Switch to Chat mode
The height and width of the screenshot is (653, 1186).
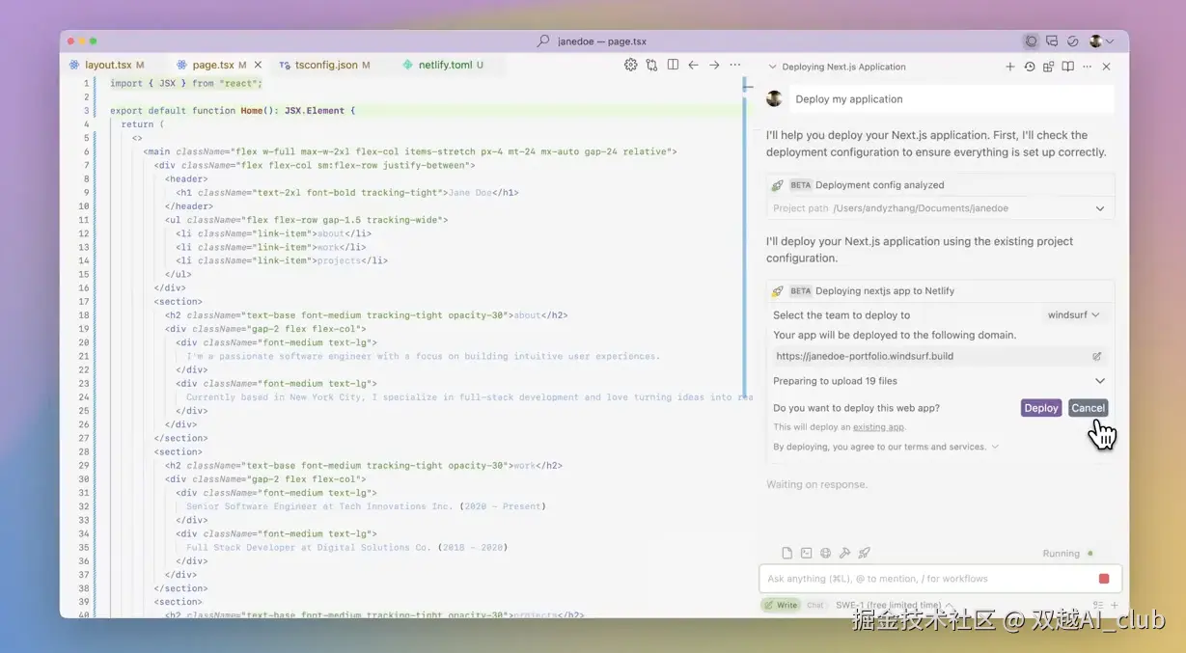click(815, 605)
